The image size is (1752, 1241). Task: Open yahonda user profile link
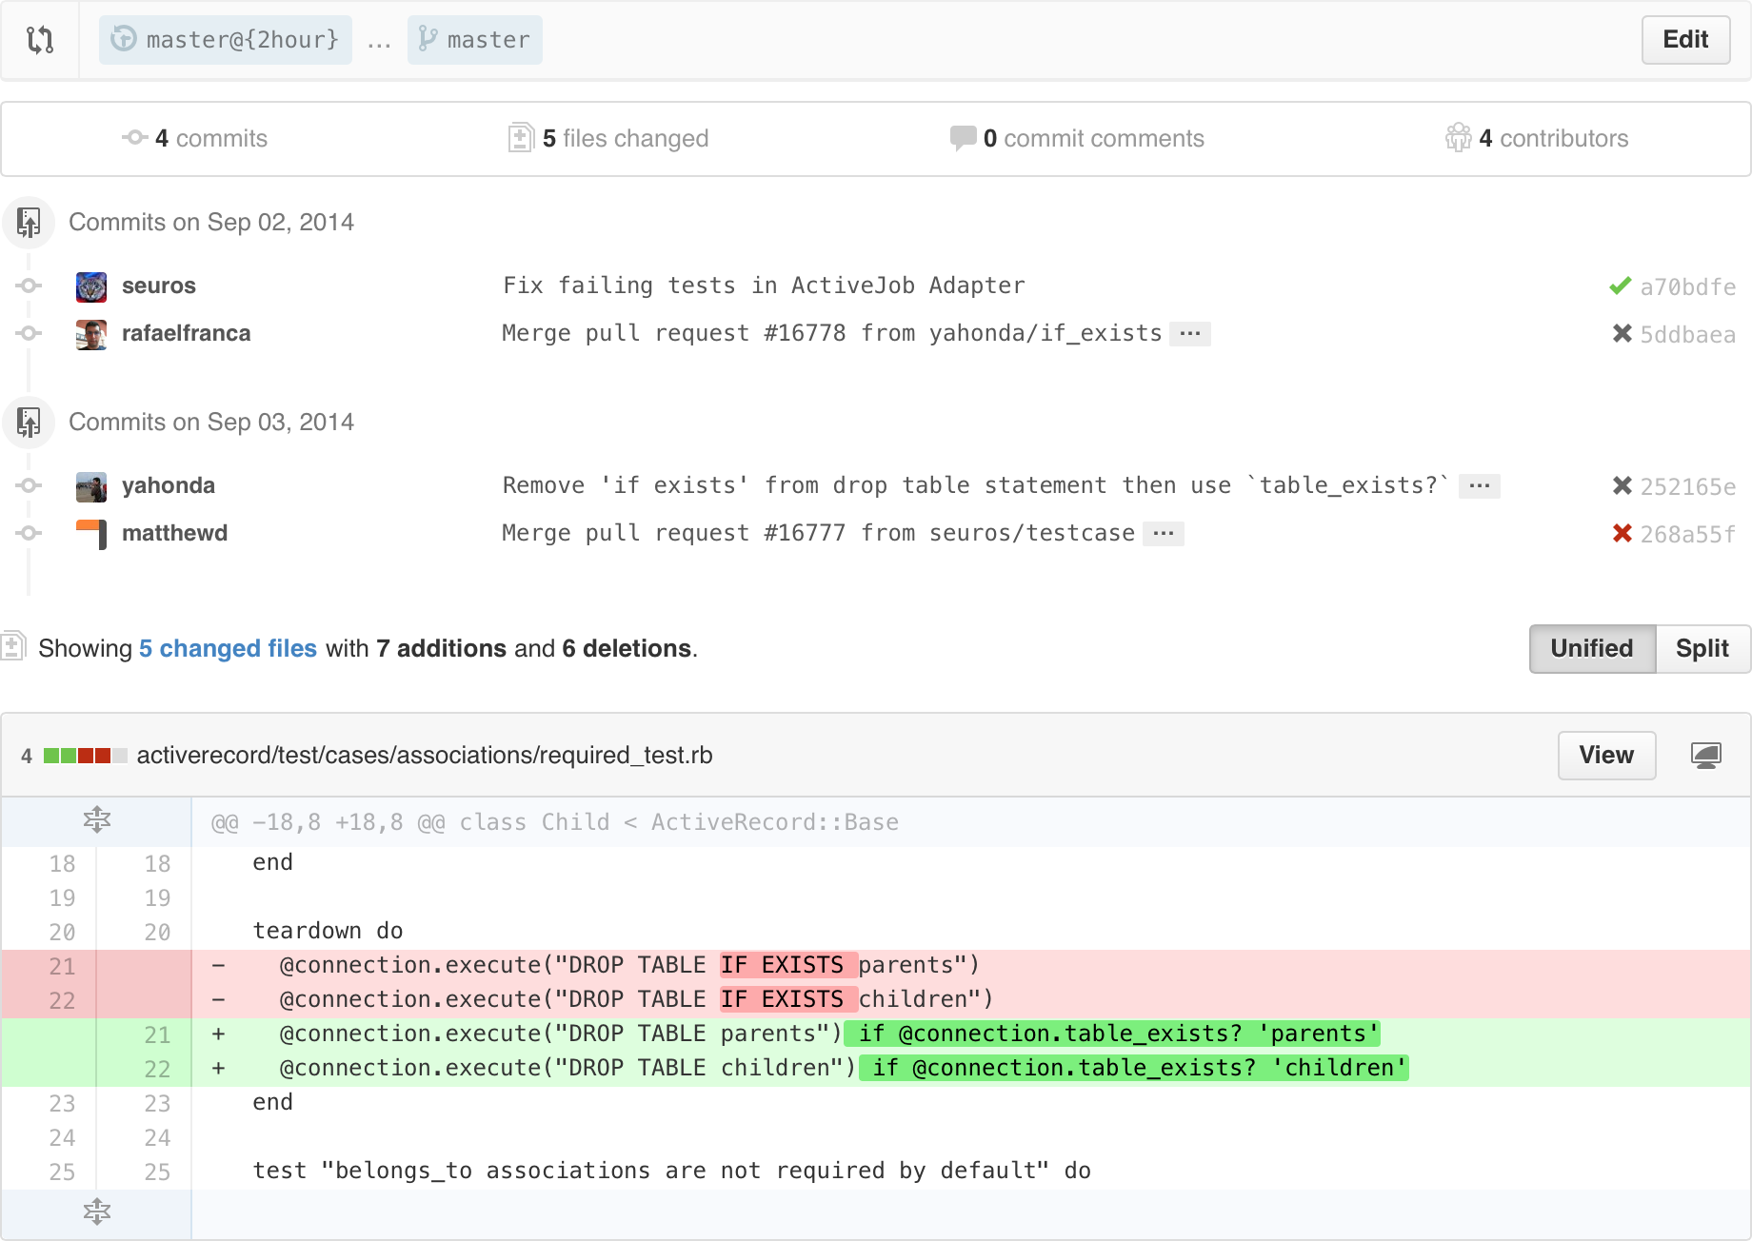169,485
